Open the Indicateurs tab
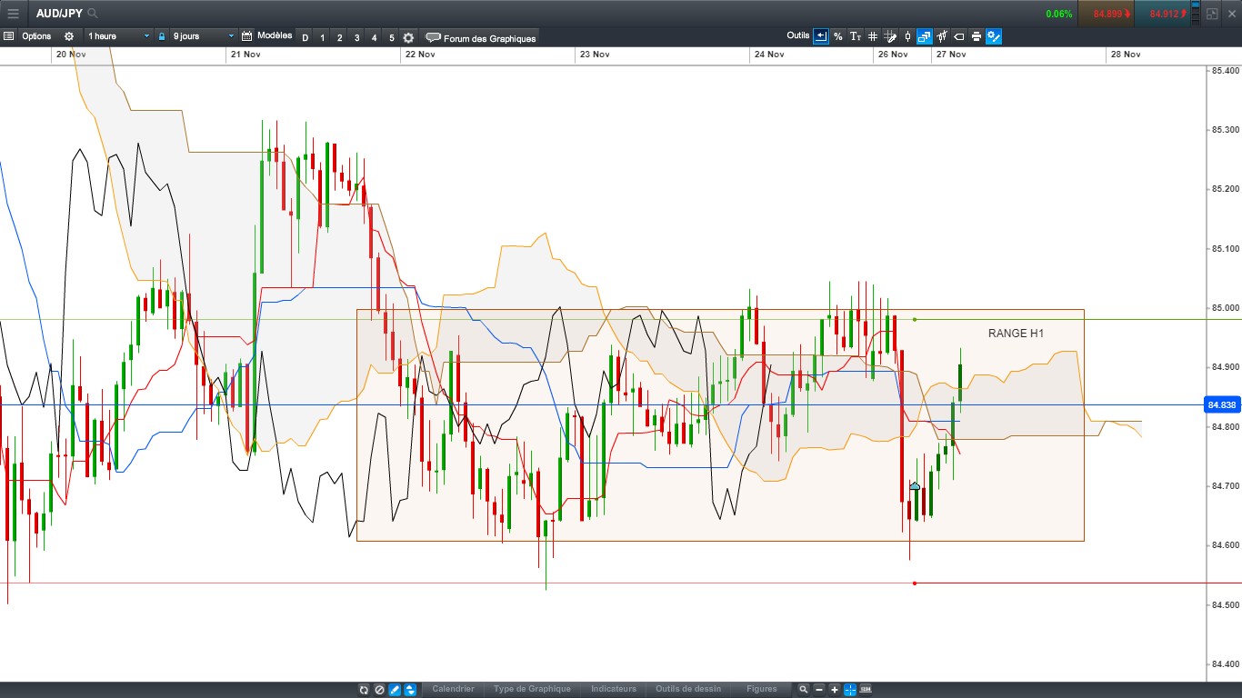1242x698 pixels. 614,689
